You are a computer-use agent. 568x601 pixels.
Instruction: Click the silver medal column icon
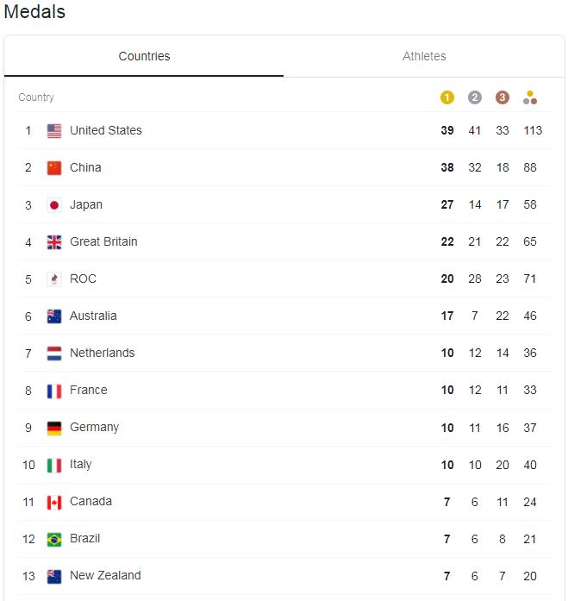coord(475,97)
